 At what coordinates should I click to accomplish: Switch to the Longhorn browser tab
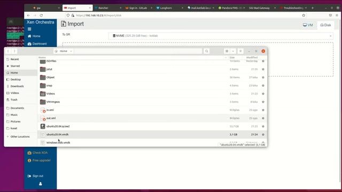pos(169,8)
